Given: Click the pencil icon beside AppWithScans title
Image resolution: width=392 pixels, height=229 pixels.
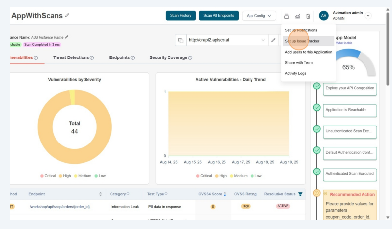Looking at the screenshot, I should tap(67, 15).
